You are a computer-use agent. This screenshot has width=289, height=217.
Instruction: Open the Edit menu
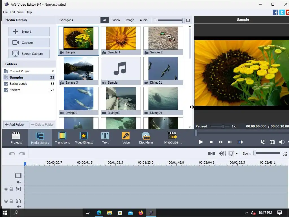click(12, 12)
